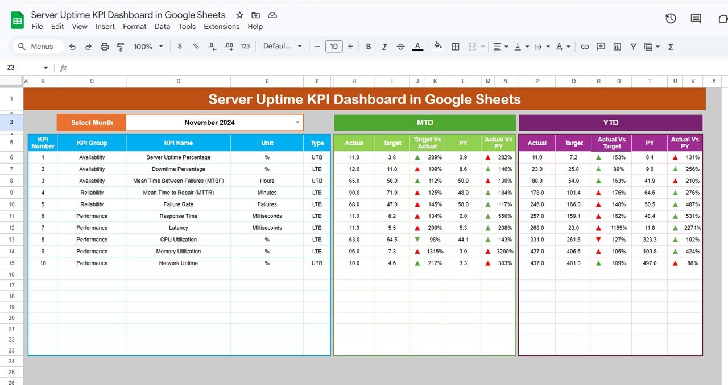
Task: Open the Borders tool
Action: (x=455, y=47)
